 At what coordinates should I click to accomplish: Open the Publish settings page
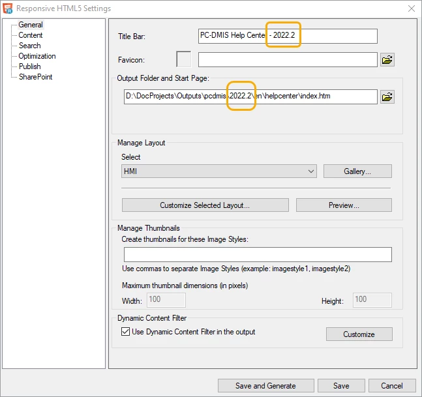tap(29, 66)
